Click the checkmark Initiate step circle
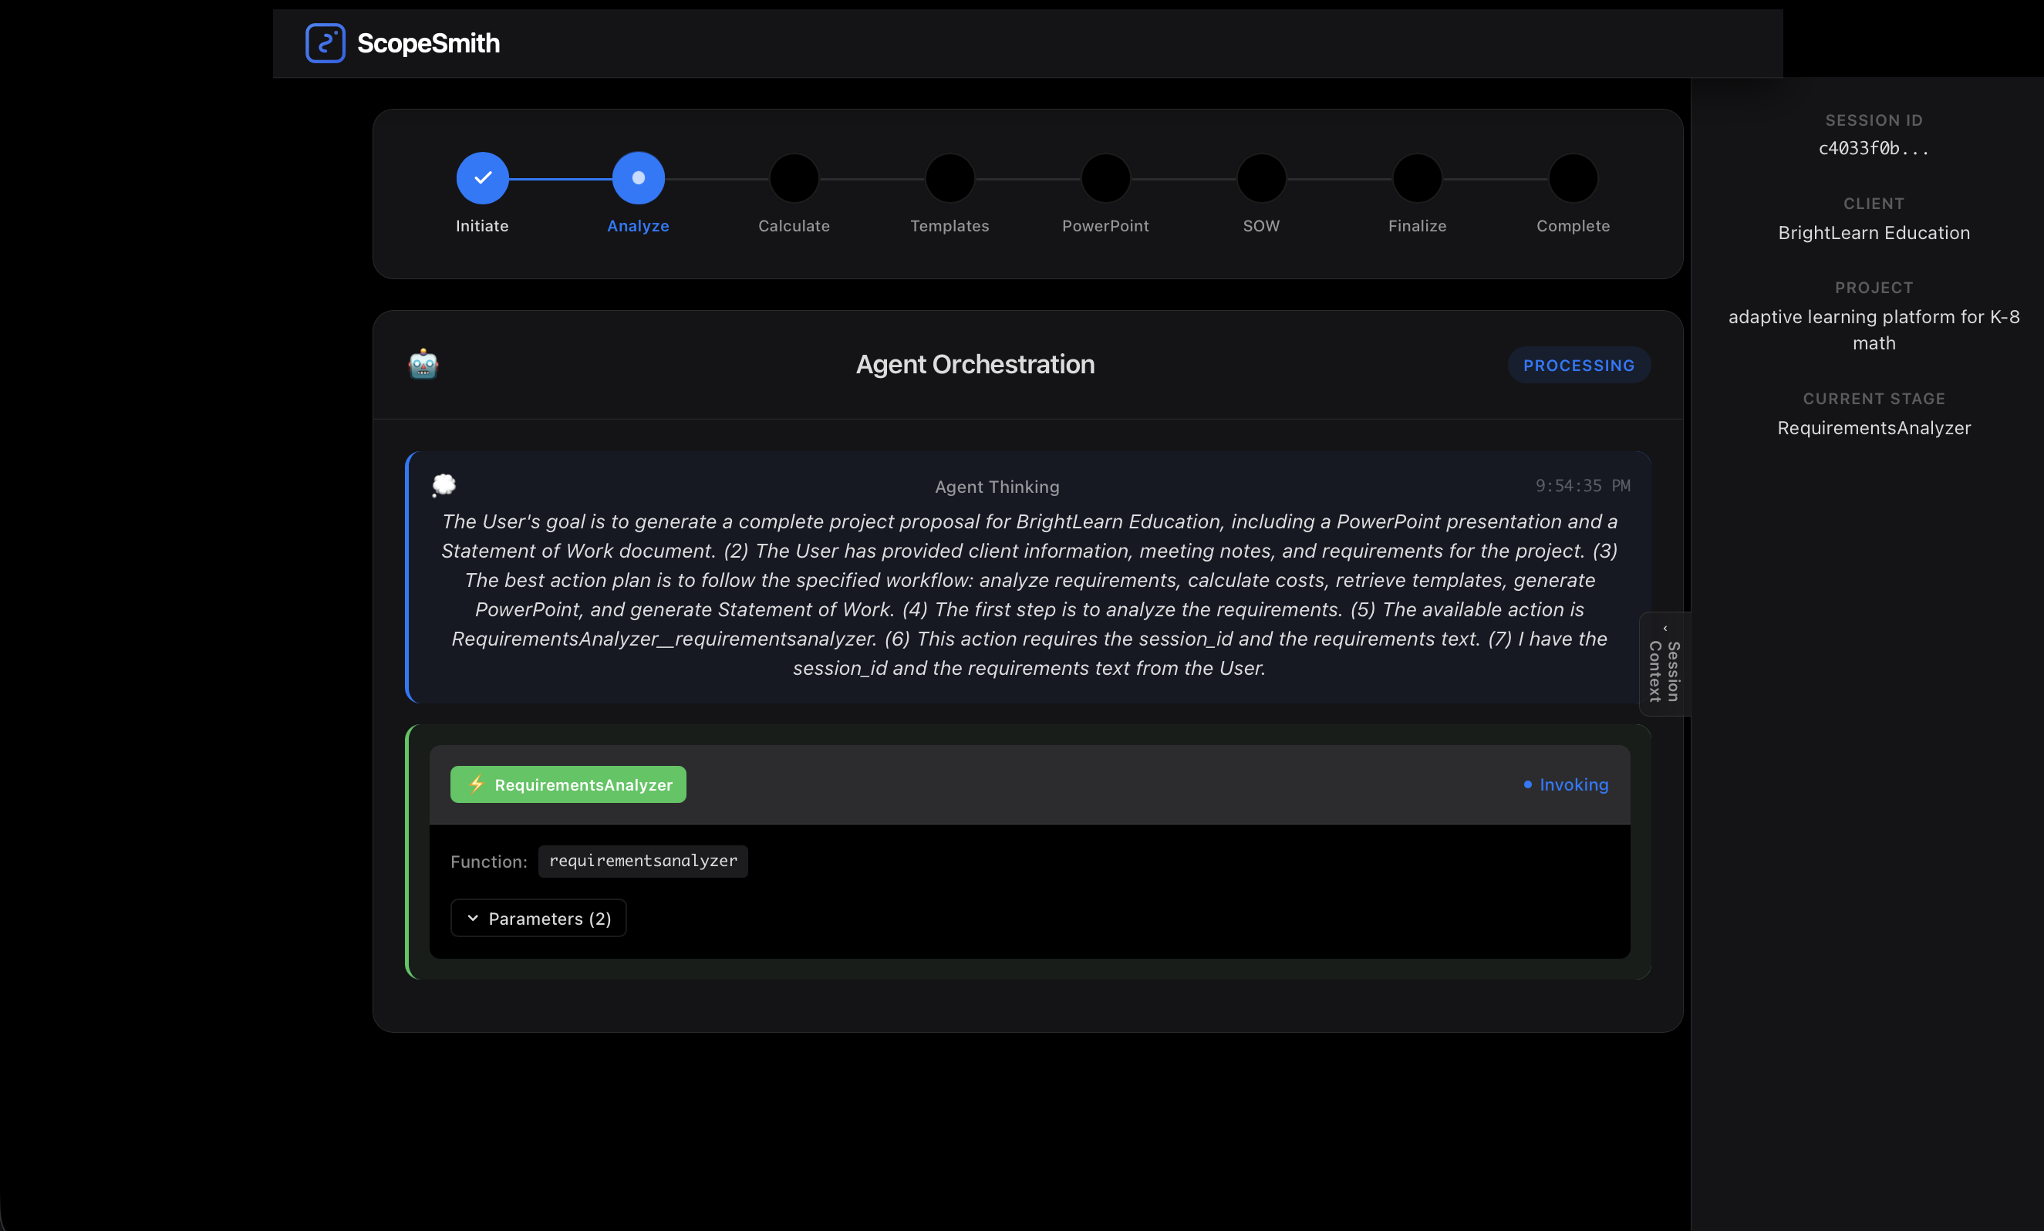Viewport: 2044px width, 1231px height. point(482,177)
